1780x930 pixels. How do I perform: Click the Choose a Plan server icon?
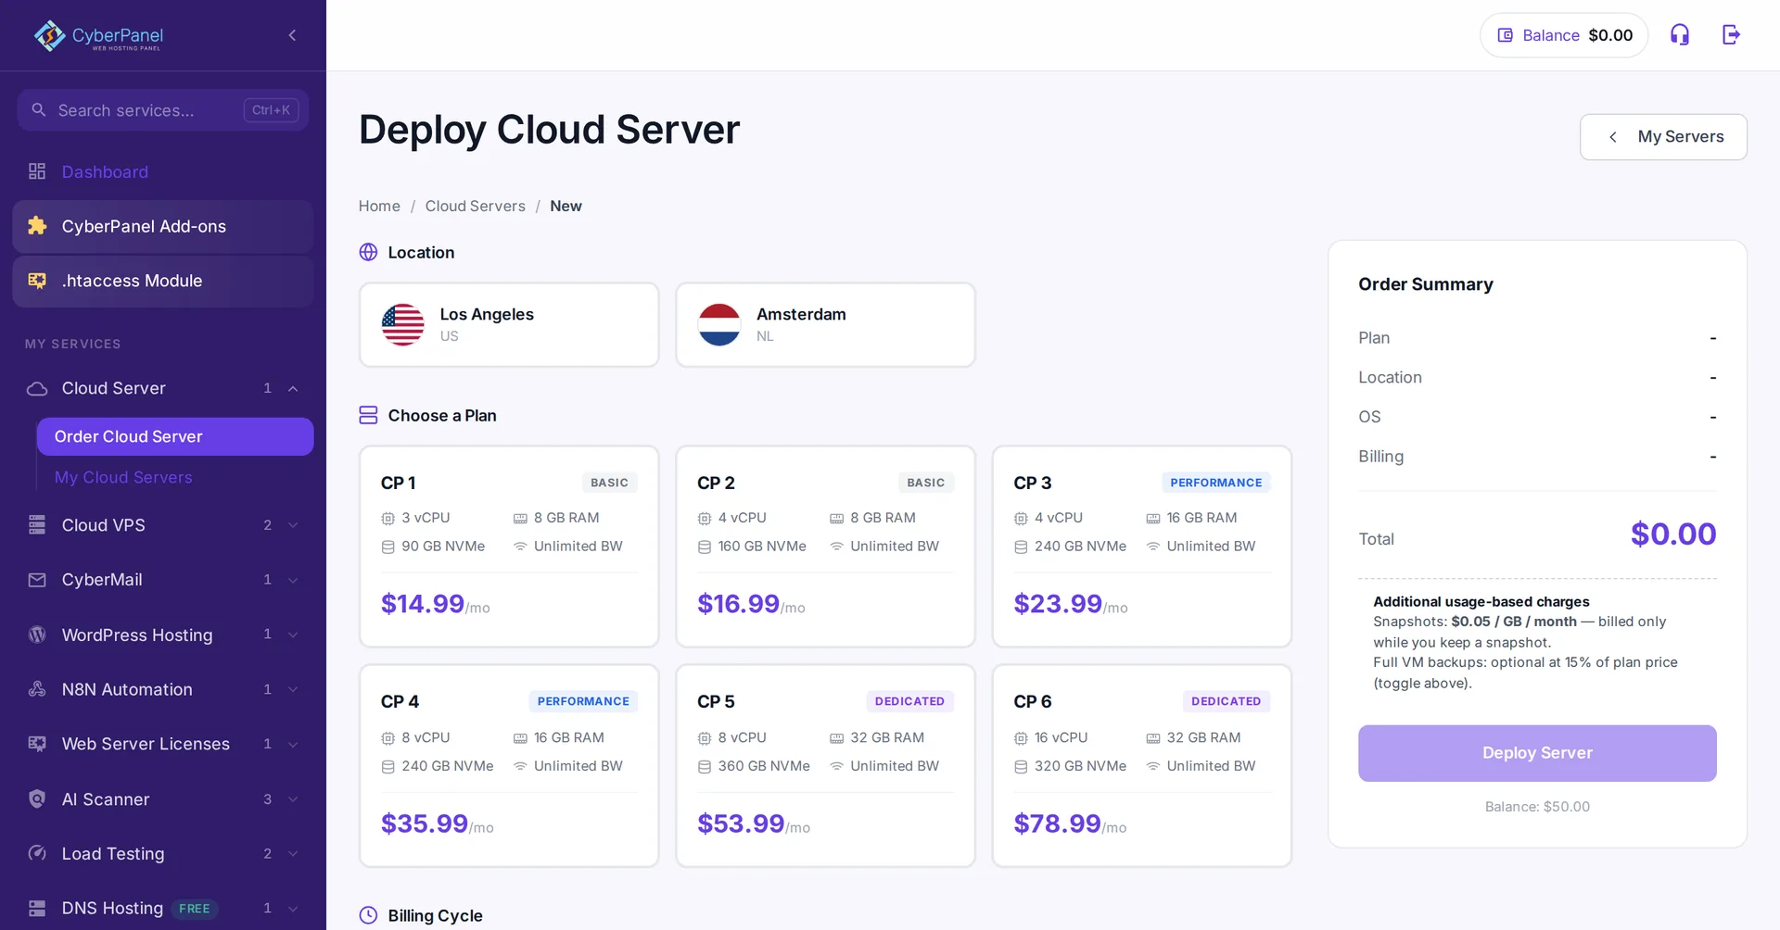pyautogui.click(x=368, y=415)
